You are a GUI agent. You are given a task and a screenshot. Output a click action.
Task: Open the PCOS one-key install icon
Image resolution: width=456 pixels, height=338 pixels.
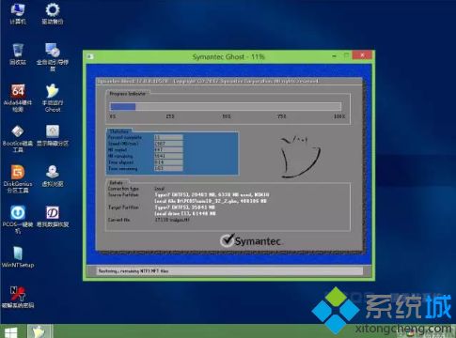pos(18,220)
